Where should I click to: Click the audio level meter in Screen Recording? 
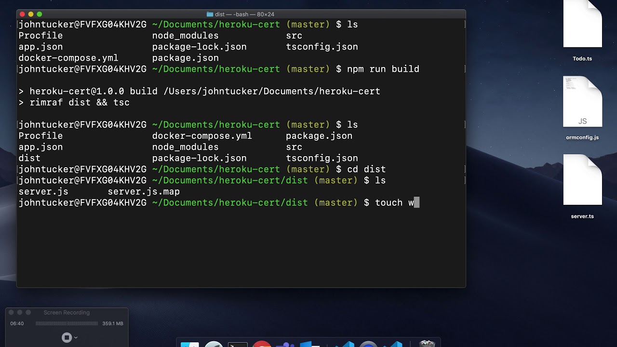pos(67,323)
